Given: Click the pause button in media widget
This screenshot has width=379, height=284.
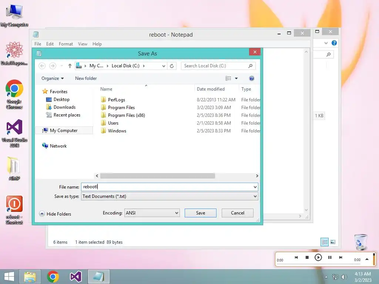Looking at the screenshot, I should point(330,257).
